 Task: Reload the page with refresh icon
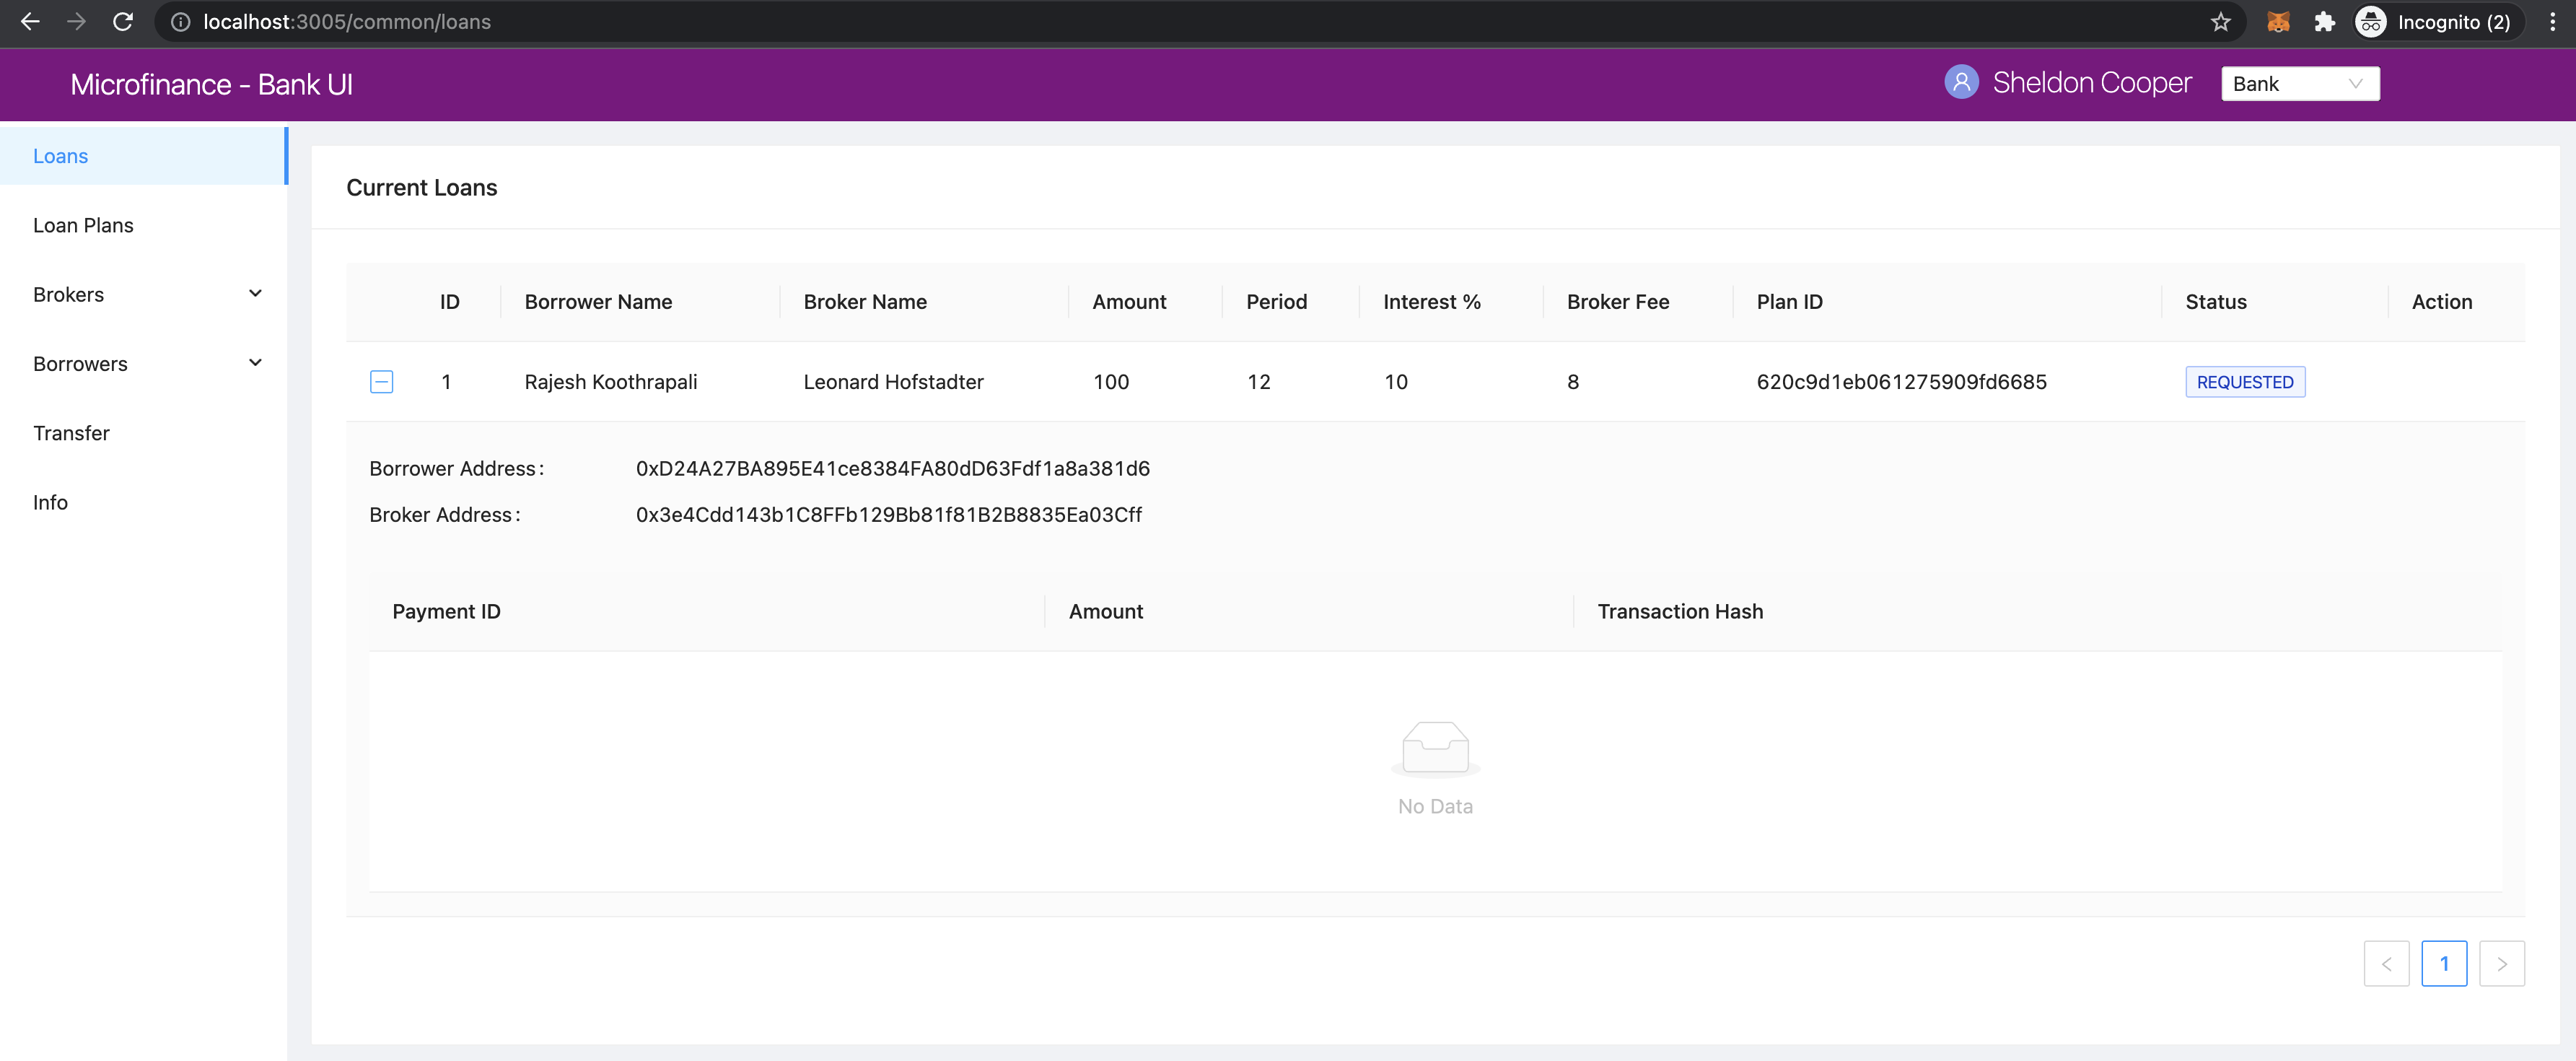click(x=123, y=22)
